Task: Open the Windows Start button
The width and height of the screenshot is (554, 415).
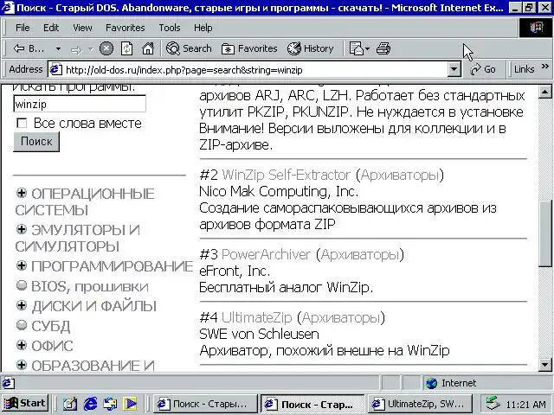Action: click(x=25, y=404)
